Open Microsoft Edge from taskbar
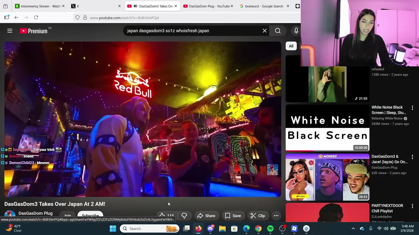Screen dimensions: 419x235 point(246,228)
